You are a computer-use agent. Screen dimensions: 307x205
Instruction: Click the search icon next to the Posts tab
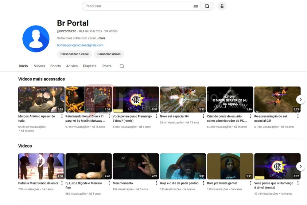[122, 66]
